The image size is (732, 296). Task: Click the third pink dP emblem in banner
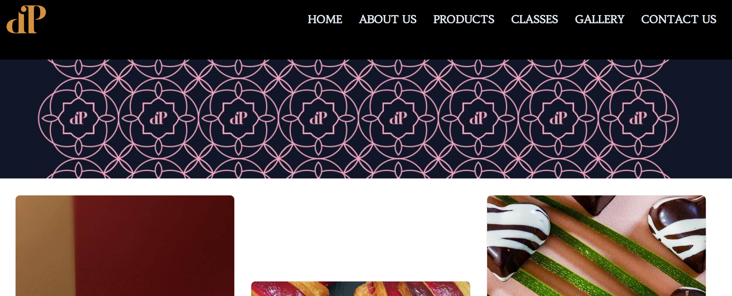point(239,118)
